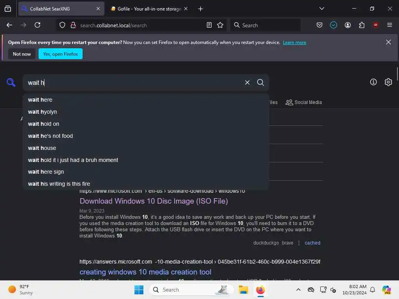Reload the current page
Screen dimensions: 399x299
click(x=37, y=25)
